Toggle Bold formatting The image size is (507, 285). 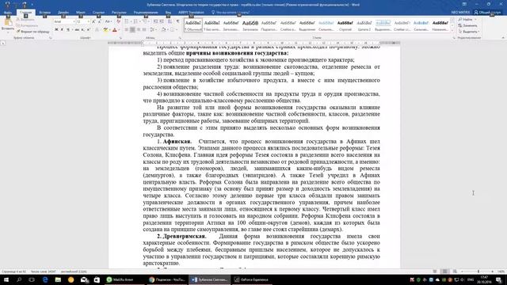point(56,30)
